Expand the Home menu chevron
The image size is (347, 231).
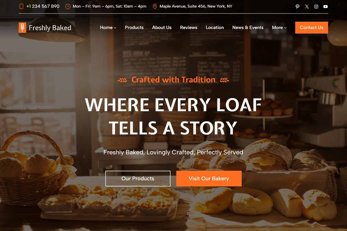[x=115, y=28]
